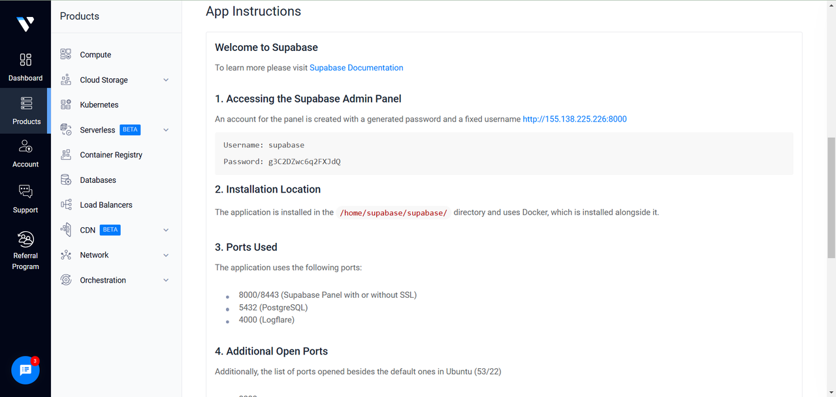The image size is (836, 397).
Task: Click the Password: g3C2DZwc6q2FXJdQ line
Action: point(282,161)
